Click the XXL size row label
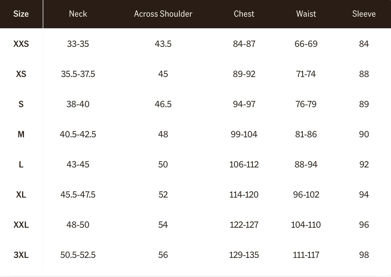Image resolution: width=391 pixels, height=277 pixels. (21, 225)
